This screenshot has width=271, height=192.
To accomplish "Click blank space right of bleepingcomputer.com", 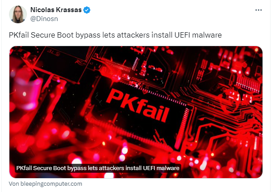I will pyautogui.click(x=173, y=184).
